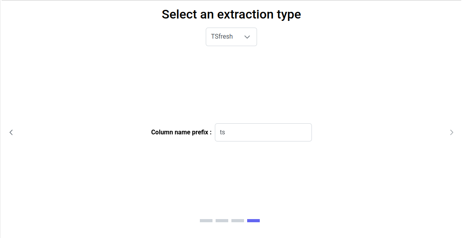Switch to the second carousel slide indicator
Viewport: 462px width, 238px height.
(x=222, y=221)
